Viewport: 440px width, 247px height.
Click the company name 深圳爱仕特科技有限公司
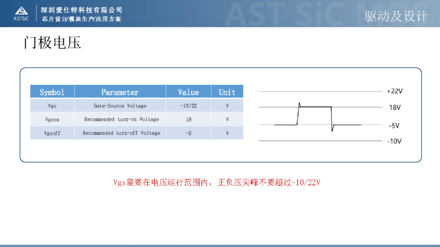click(81, 10)
